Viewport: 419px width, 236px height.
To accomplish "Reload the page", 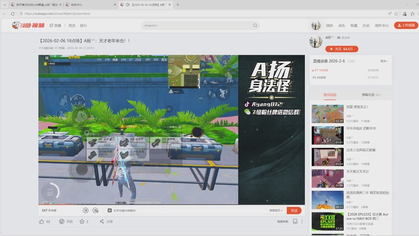I will coord(13,14).
